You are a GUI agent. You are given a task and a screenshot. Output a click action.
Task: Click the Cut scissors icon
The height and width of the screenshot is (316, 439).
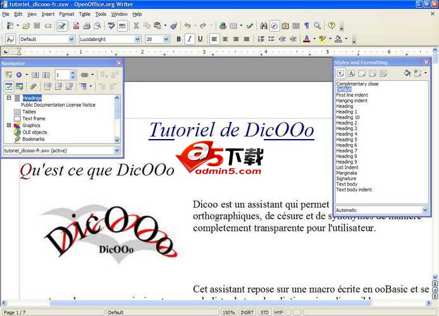[x=137, y=26]
